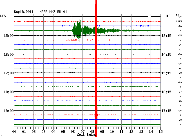Select the 15:00 local time label
This screenshot has height=139, width=183.
click(x=9, y=35)
